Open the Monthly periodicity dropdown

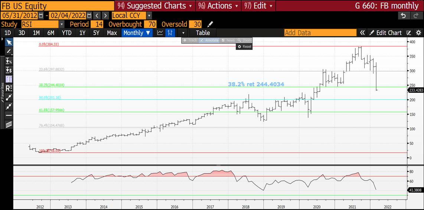(137, 33)
